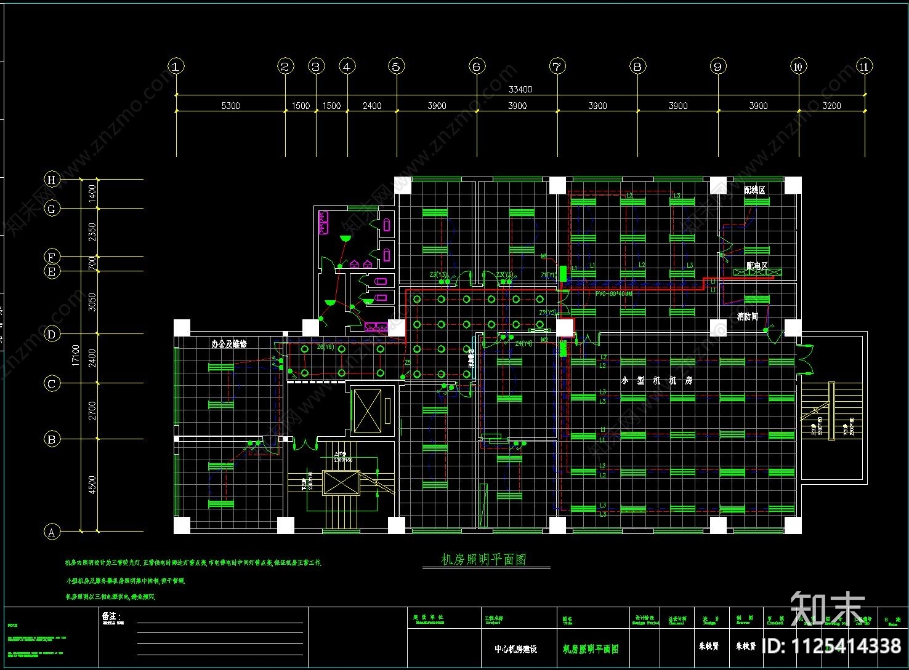The width and height of the screenshot is (909, 670).
Task: Select the vertical dimension text 4500
Action: [x=92, y=485]
